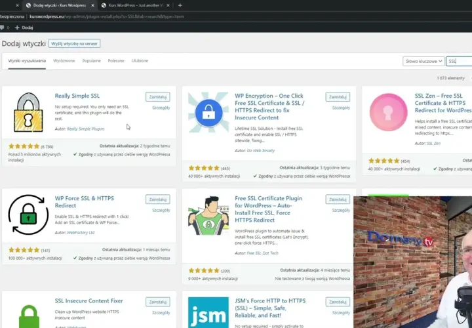
Task: Open the SSL Zen title link
Action: pos(443,103)
